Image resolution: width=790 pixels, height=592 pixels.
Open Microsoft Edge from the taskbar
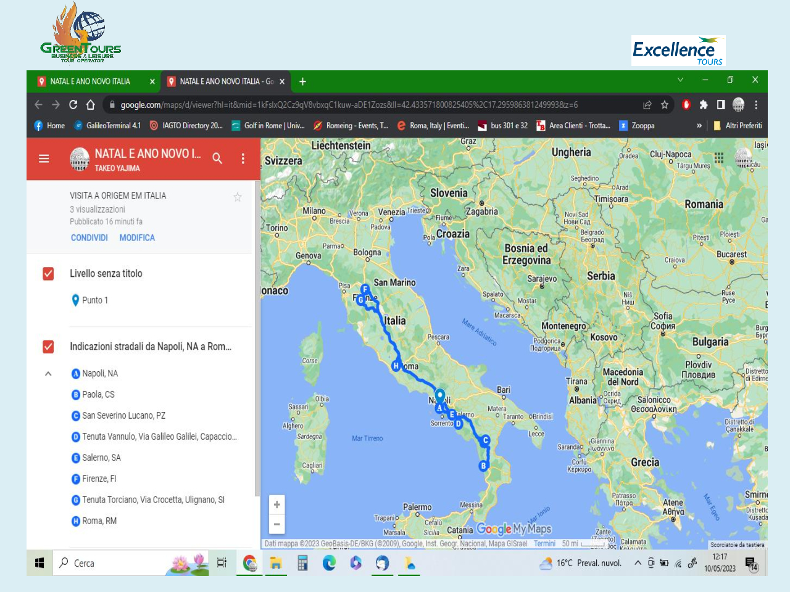329,563
